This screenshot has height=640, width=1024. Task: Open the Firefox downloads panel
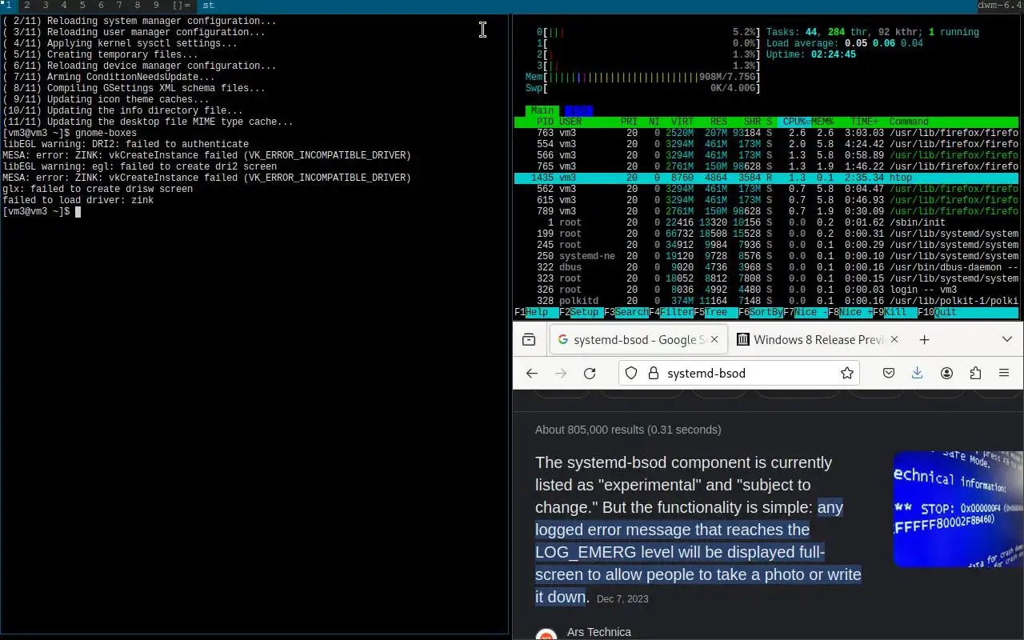click(x=918, y=373)
